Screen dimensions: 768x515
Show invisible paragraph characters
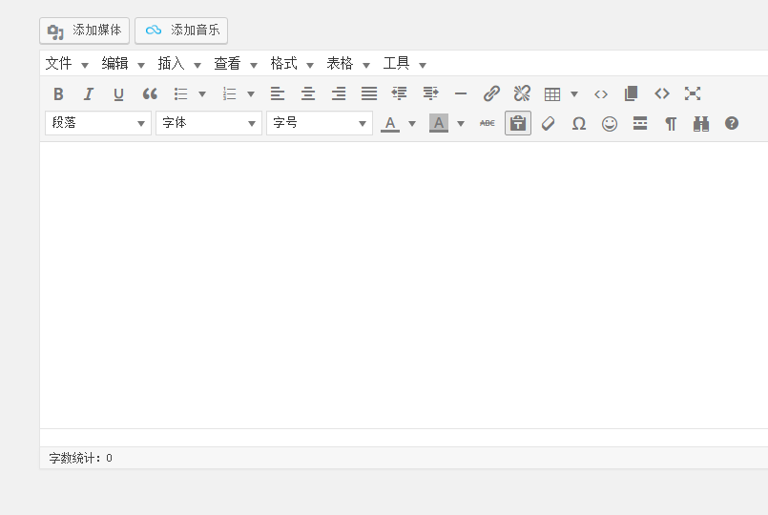tap(671, 124)
